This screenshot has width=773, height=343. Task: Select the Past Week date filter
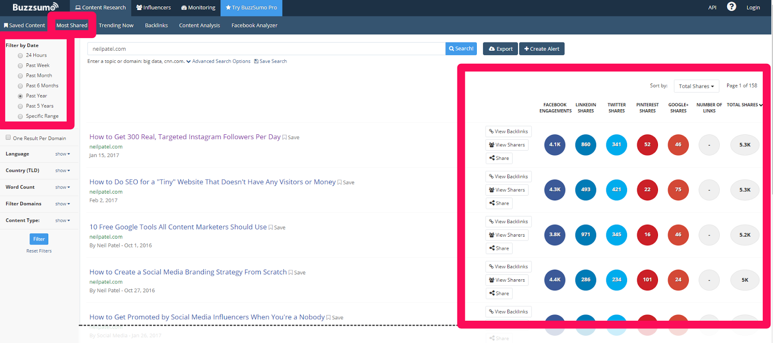click(x=20, y=66)
